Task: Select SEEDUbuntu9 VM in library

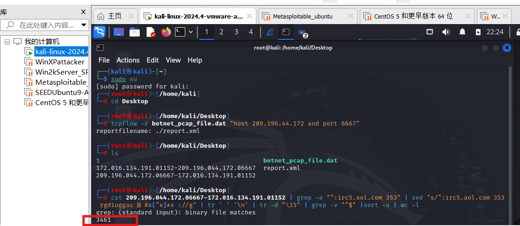Action: 62,92
